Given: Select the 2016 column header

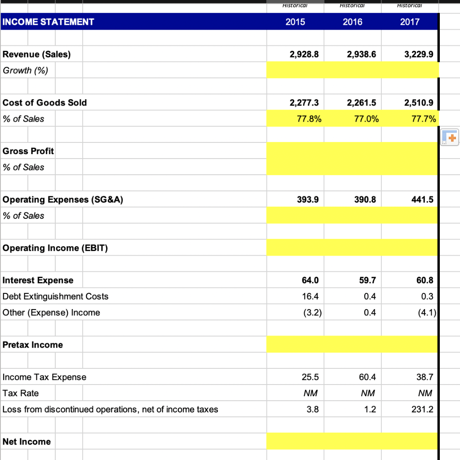Looking at the screenshot, I should tap(352, 22).
